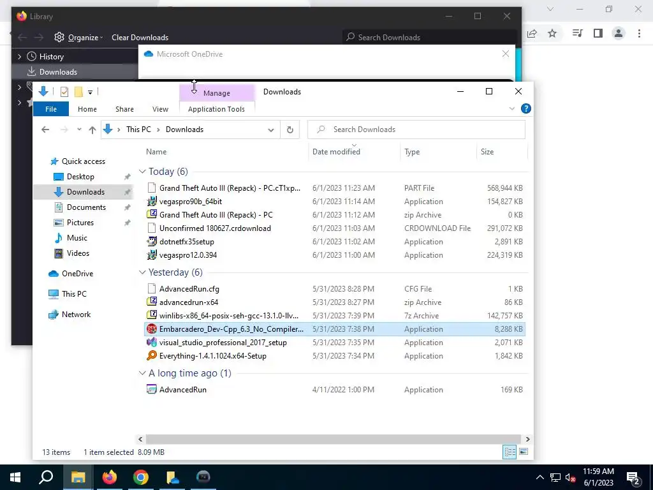Select Embarcadero_Dev-Cpp installer icon
The image size is (653, 490).
152,329
